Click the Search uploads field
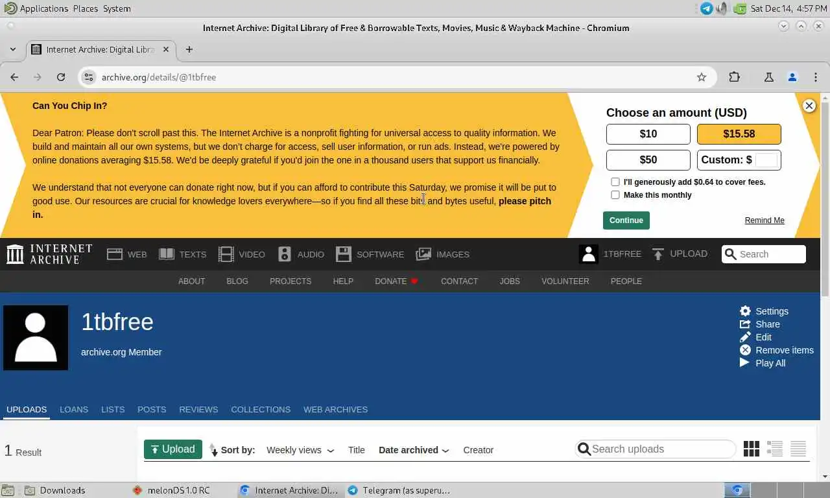Screen dimensions: 830x498 (656, 449)
